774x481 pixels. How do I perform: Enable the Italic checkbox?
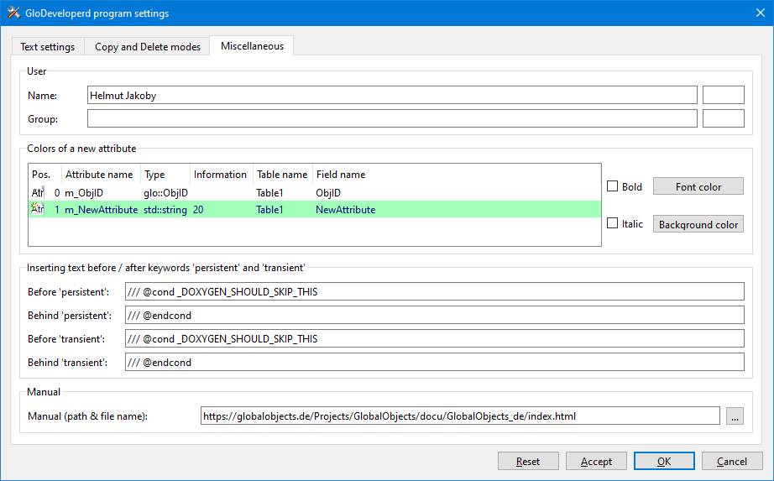[x=612, y=223]
